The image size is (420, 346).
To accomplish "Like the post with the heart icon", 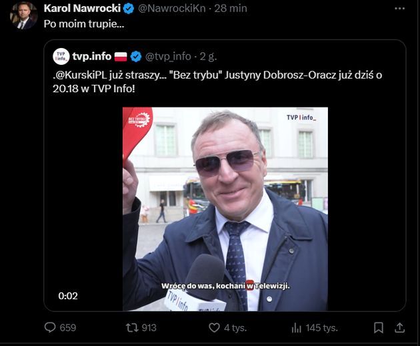I will [214, 328].
